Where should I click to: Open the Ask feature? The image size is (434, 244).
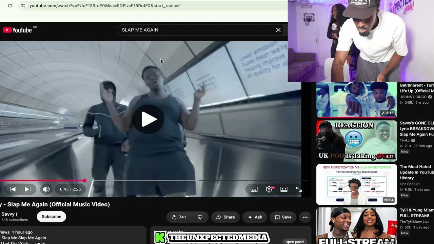(x=255, y=217)
